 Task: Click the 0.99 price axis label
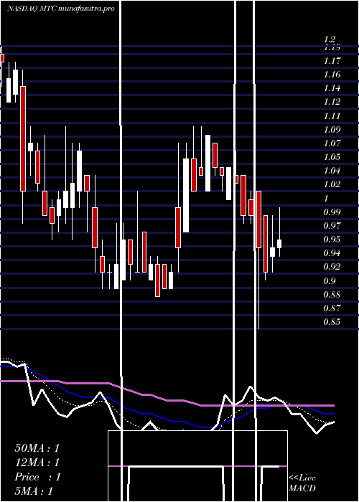[332, 212]
